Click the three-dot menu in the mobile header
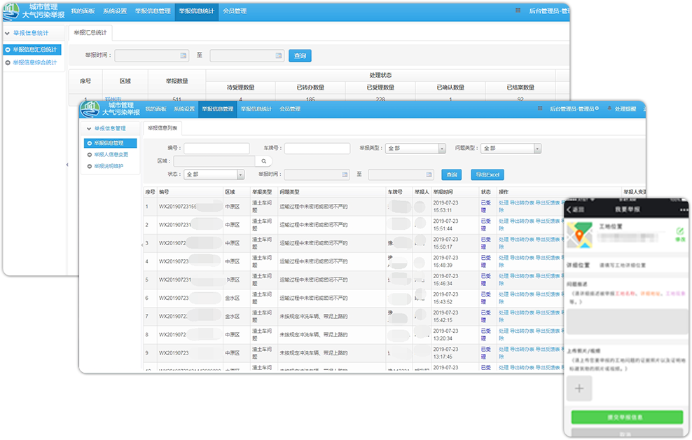This screenshot has width=692, height=440. click(684, 209)
